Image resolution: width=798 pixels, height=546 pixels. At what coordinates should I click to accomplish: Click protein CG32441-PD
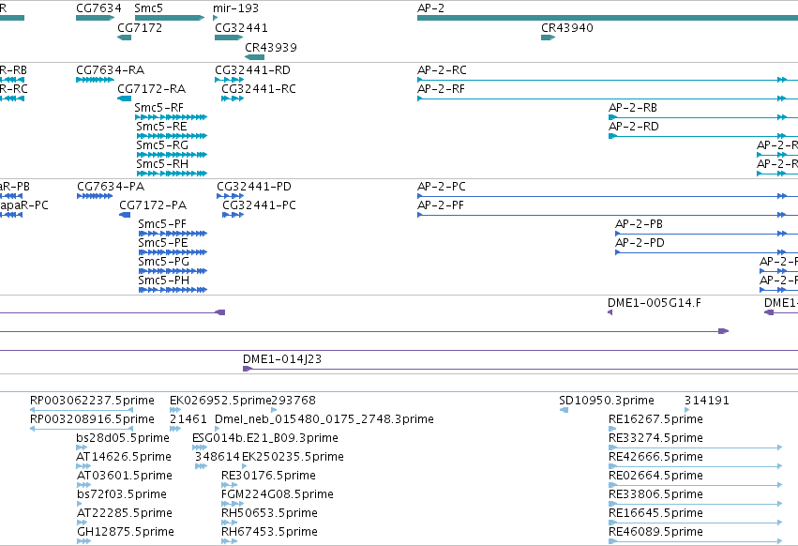click(x=254, y=187)
